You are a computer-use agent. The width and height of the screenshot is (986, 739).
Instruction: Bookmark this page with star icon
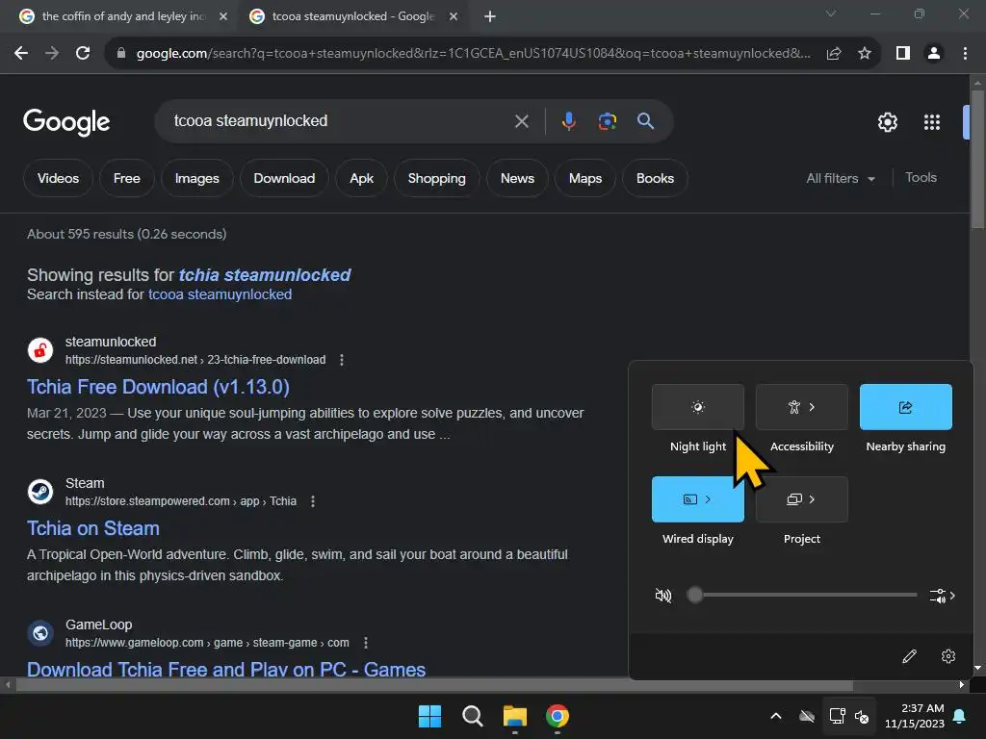click(865, 54)
